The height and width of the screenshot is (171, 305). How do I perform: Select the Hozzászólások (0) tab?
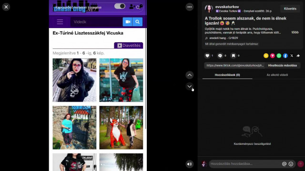pyautogui.click(x=227, y=75)
